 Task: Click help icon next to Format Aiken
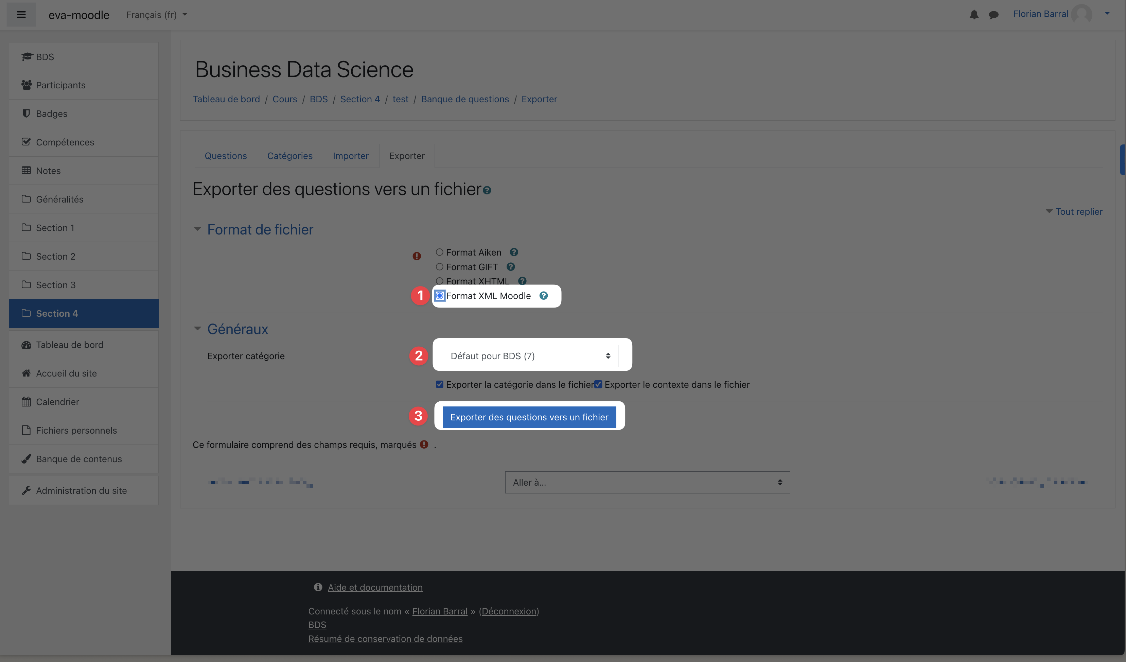coord(514,252)
